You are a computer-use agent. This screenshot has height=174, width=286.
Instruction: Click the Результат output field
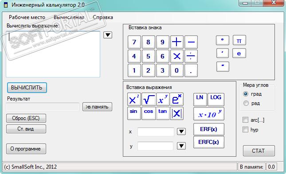coord(43,107)
